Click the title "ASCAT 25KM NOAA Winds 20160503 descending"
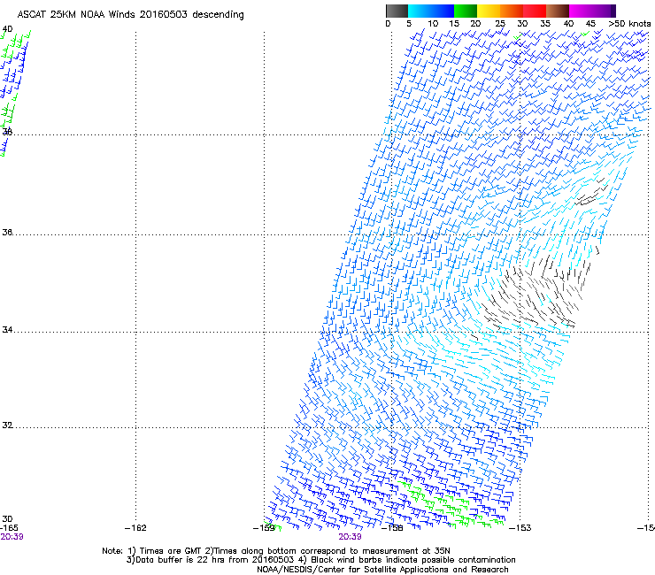The image size is (655, 575). pyautogui.click(x=130, y=15)
